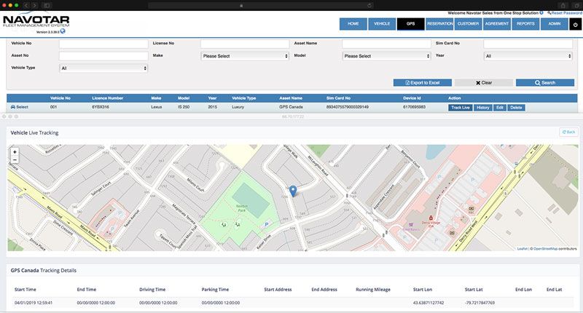The height and width of the screenshot is (313, 583).
Task: Click the Lexus make cell
Action: [157, 107]
